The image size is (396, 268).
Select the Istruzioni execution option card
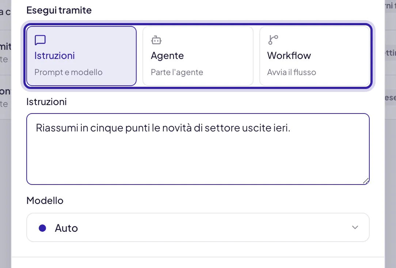(81, 56)
